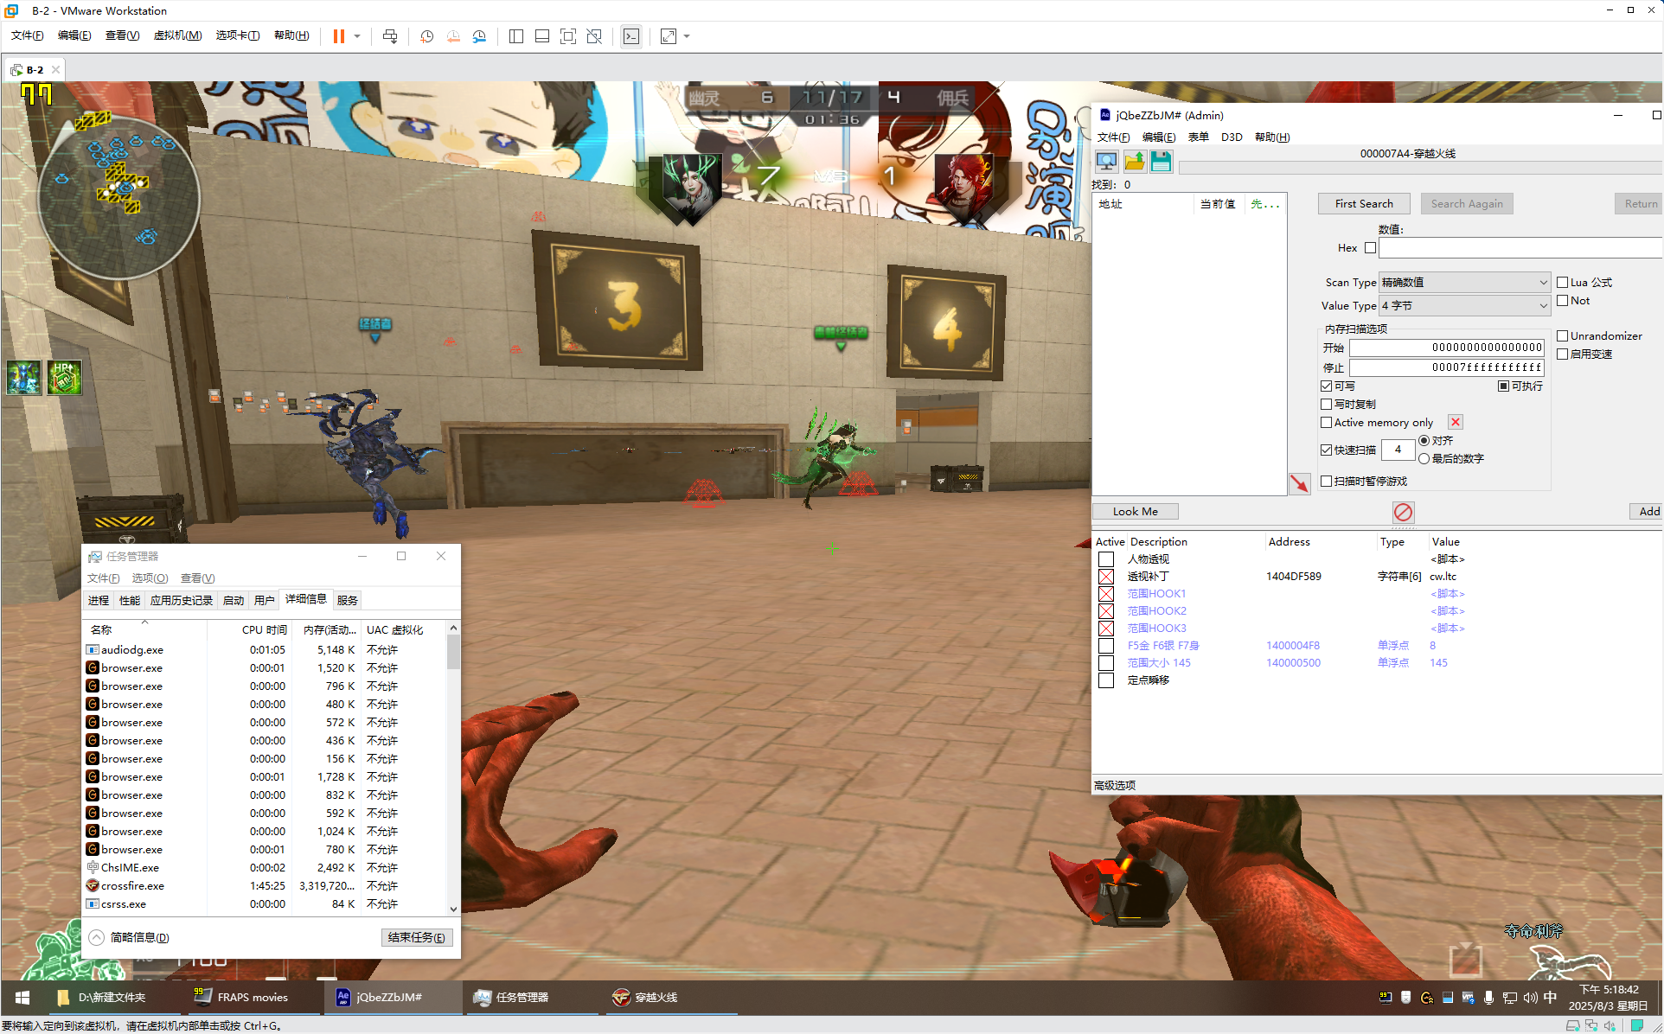Open the Windows Start menu
This screenshot has height=1034, width=1664.
point(22,998)
